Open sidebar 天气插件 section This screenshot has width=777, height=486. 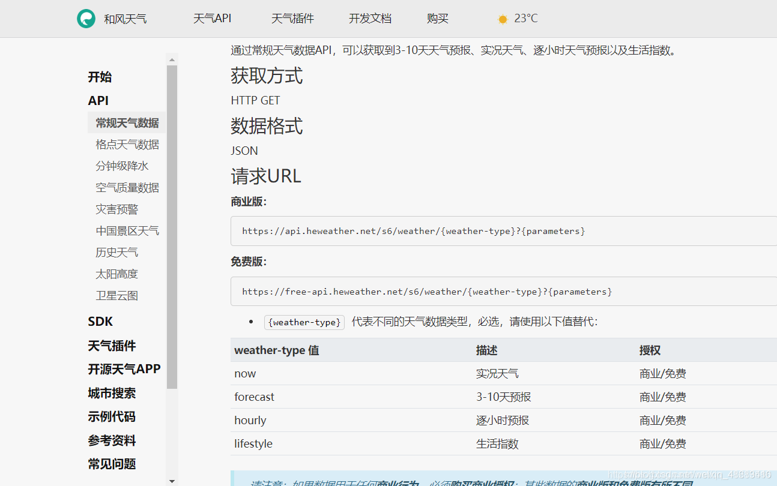(112, 346)
